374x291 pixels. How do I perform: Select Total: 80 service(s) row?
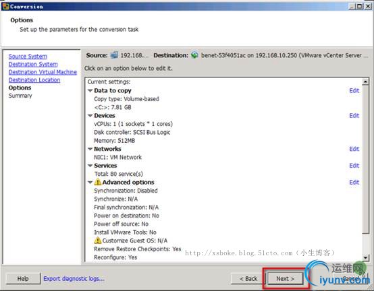119,174
